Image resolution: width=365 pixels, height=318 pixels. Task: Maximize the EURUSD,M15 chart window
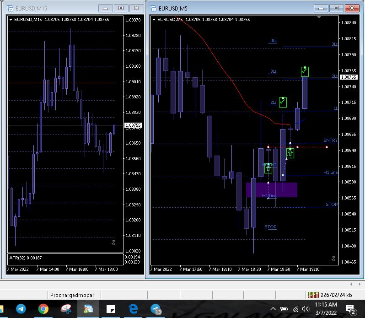point(121,8)
